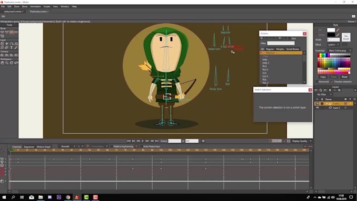Click the black stroke color swatch
Viewport: 357px width, 201px height.
[x=331, y=35]
